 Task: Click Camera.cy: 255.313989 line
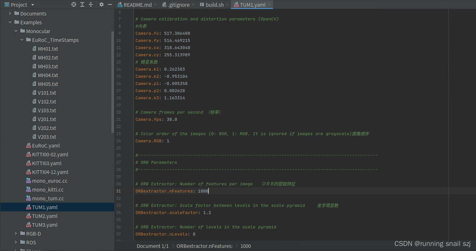coord(163,55)
